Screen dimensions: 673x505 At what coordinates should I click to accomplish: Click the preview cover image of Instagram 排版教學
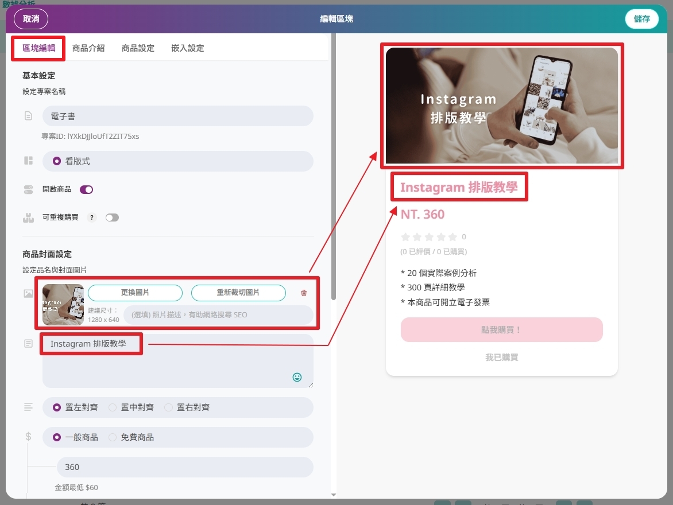click(502, 106)
